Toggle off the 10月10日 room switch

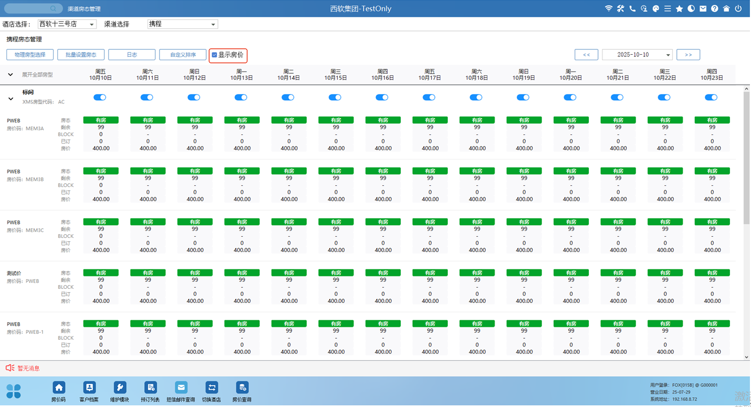coord(100,98)
